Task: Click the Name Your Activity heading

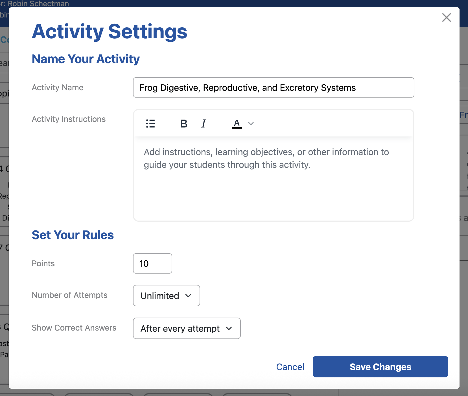Action: click(x=86, y=59)
